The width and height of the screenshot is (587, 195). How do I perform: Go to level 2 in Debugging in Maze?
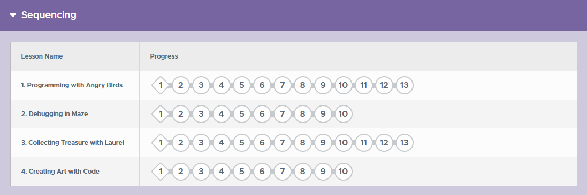pos(180,113)
